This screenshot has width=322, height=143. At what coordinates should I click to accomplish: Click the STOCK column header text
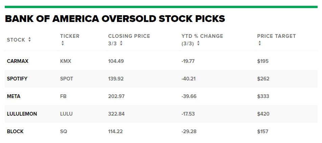[x=16, y=40]
